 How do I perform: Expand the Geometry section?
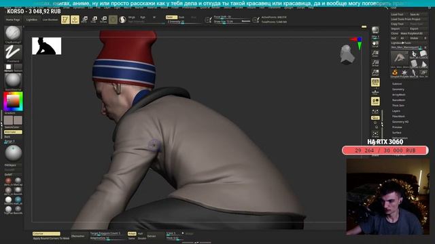(398, 89)
